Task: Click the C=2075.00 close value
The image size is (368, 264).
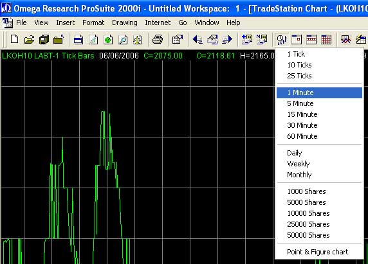Action: pyautogui.click(x=163, y=56)
